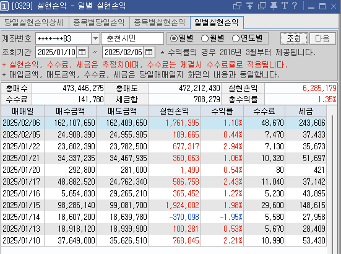
Task: Select the 2025/01/17 date row
Action: 164,182
